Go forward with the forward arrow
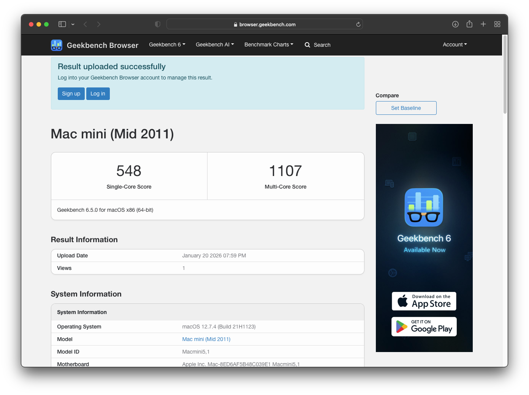 tap(99, 24)
